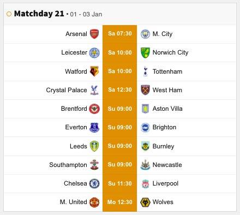
Task: Click the Burnley club crest
Action: [x=145, y=146]
